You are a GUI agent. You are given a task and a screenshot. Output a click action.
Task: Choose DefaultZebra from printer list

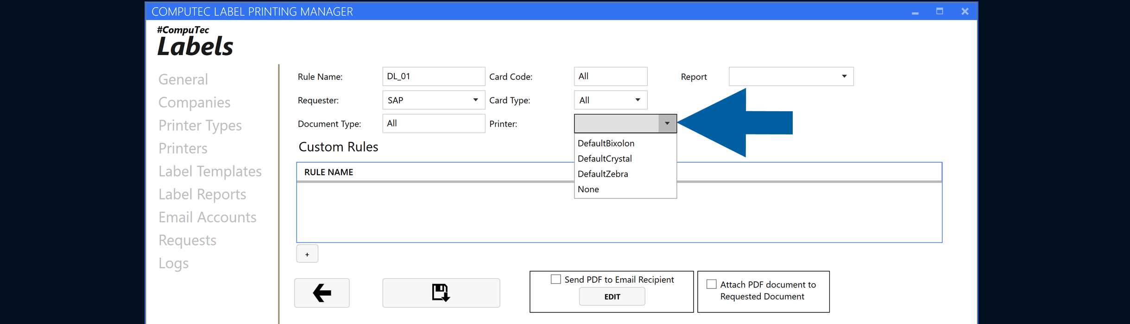coord(625,174)
